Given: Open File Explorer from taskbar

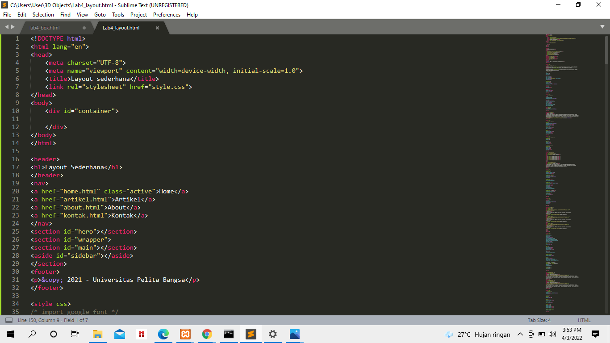Looking at the screenshot, I should pyautogui.click(x=97, y=334).
